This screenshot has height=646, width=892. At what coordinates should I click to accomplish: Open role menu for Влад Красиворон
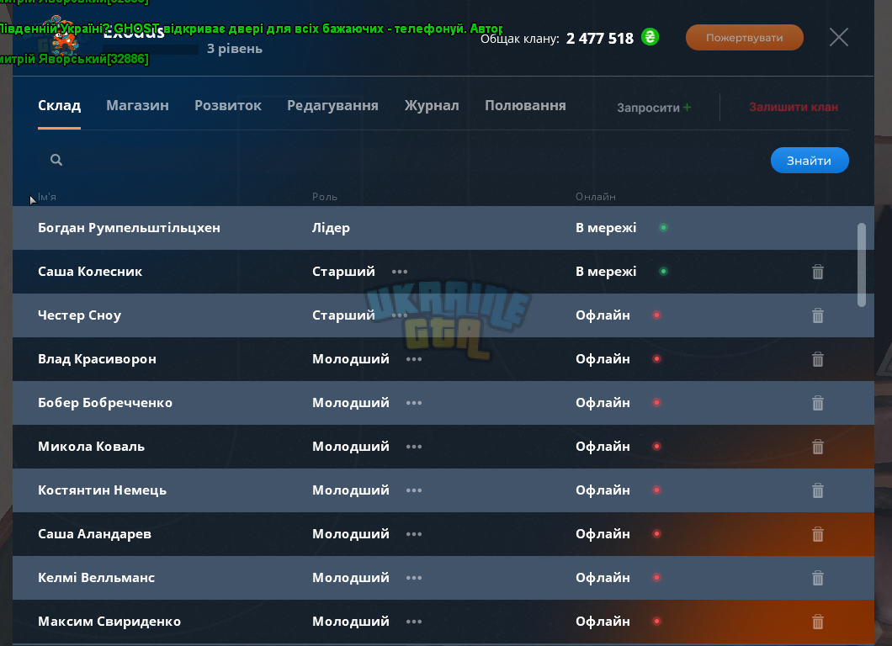coord(413,359)
